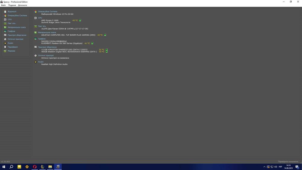
Task: Restore down the Speccy window
Action: click(291, 2)
